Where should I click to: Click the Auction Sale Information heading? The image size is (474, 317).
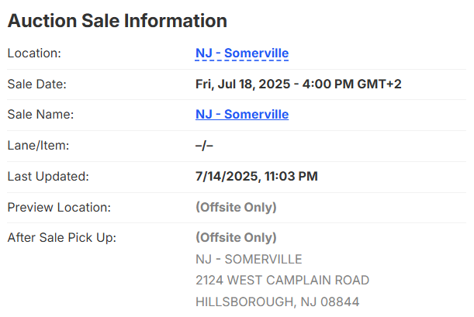click(x=117, y=21)
